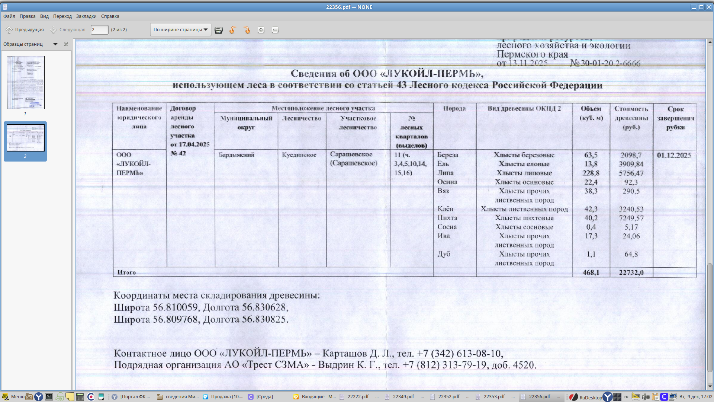Click the teal screen launcher icon in taskbar
The image size is (714, 402).
click(x=101, y=397)
